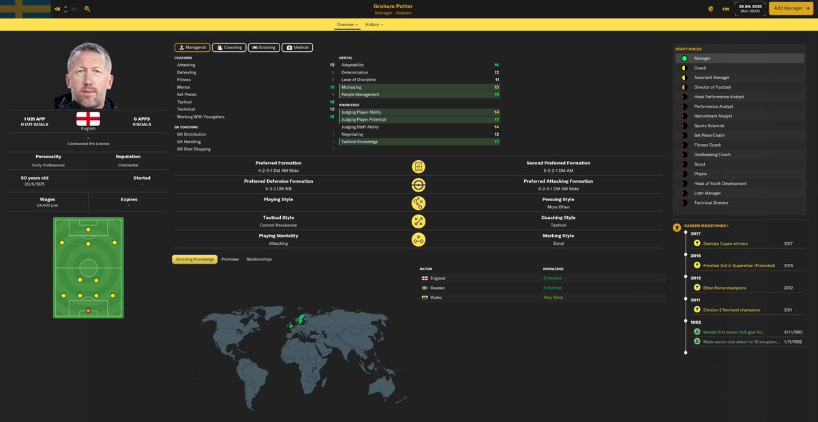818x422 pixels.
Task: Open search with the magnifying glass icon
Action: (x=87, y=9)
